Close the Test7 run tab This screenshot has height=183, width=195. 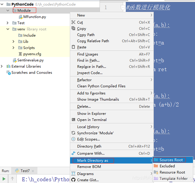click(33, 171)
